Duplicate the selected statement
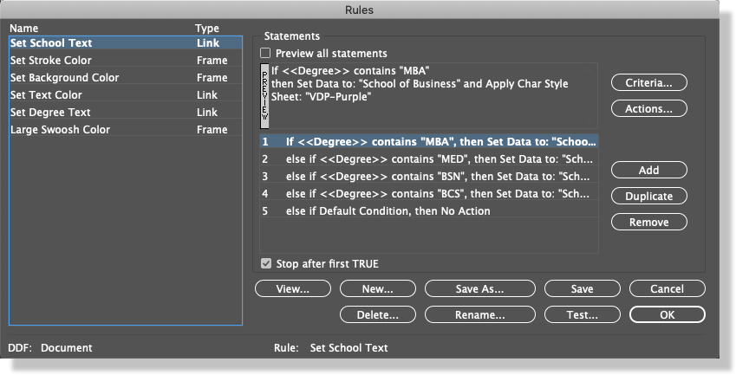This screenshot has width=736, height=375. (x=648, y=197)
